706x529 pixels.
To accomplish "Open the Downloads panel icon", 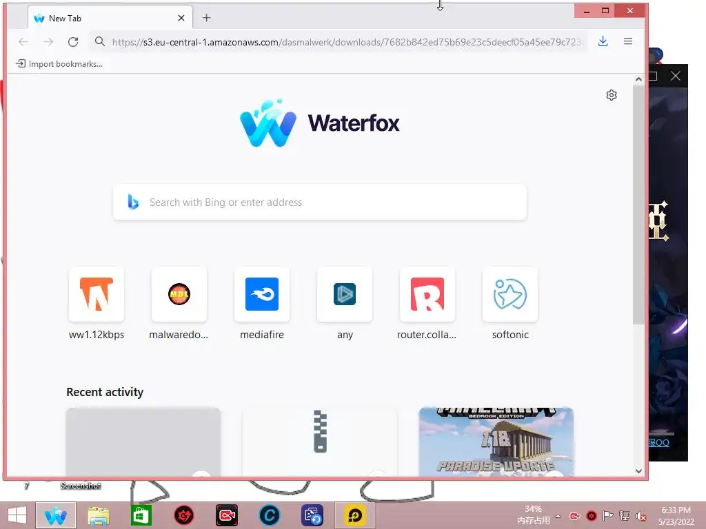I will 603,41.
